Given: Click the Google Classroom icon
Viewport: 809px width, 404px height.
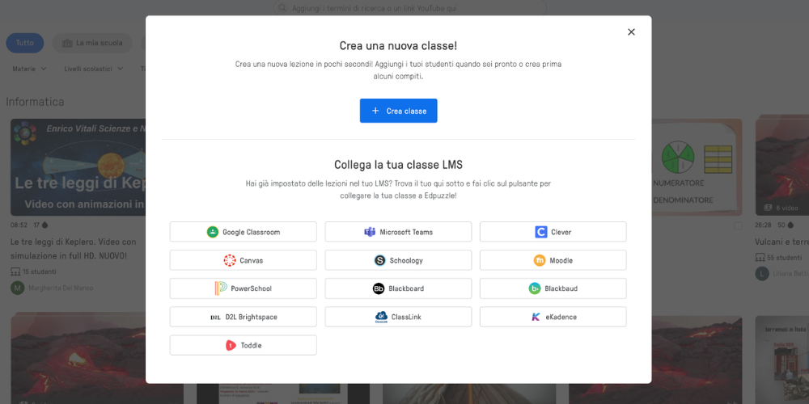Looking at the screenshot, I should (x=213, y=232).
